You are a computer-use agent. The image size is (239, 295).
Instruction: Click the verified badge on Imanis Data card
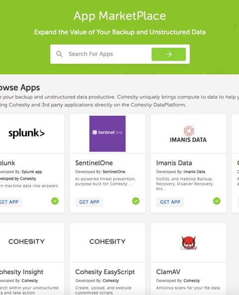tap(217, 201)
